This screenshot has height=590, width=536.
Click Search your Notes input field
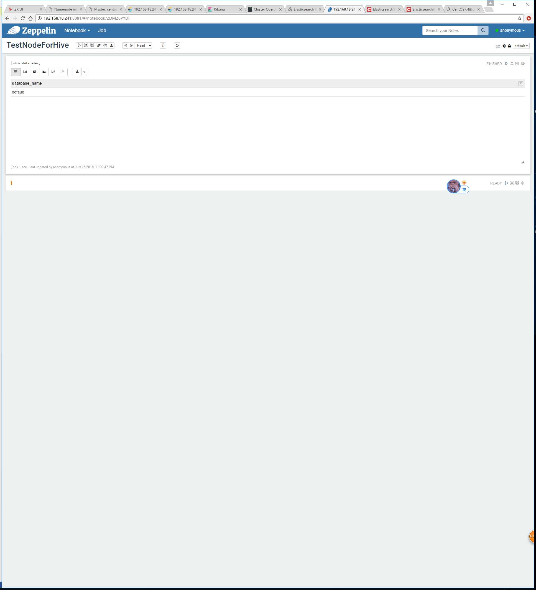(x=451, y=30)
